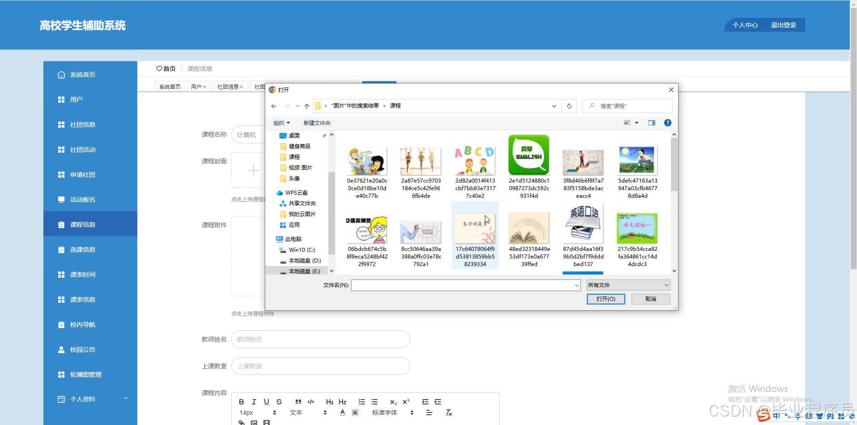
Task: Insert bullet list in editor
Action: 374,402
